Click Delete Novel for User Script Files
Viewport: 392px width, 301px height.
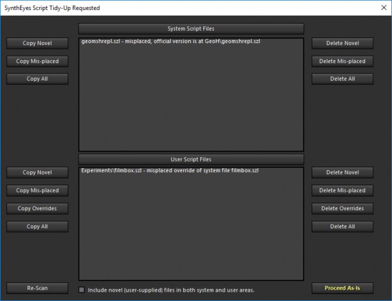[342, 172]
